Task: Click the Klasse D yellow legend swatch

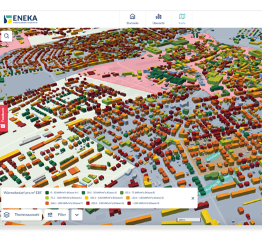Action: [x=86, y=198]
